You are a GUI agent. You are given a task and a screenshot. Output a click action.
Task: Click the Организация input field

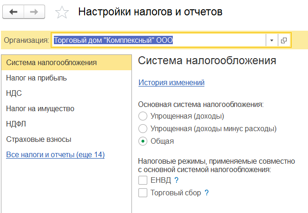coord(159,40)
